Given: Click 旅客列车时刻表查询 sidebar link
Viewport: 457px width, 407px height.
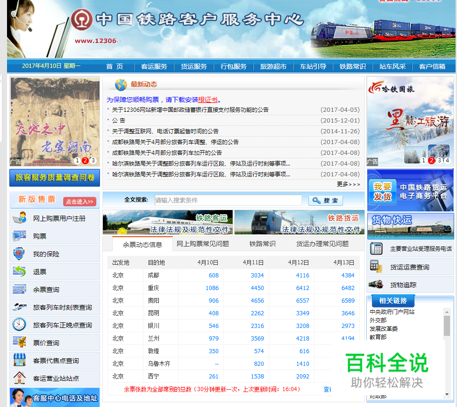Looking at the screenshot, I should tap(62, 307).
